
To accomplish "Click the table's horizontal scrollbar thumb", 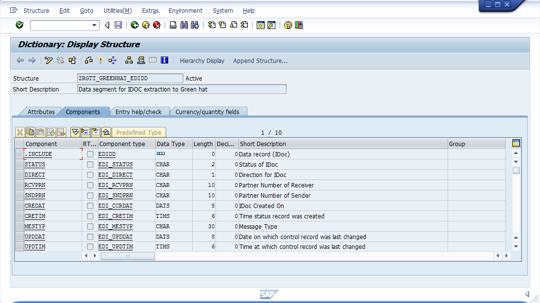I will pyautogui.click(x=127, y=256).
